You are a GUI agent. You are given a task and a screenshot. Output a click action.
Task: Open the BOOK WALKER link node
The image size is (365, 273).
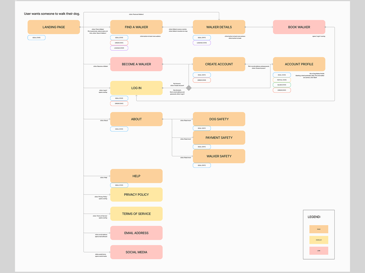tap(299, 27)
